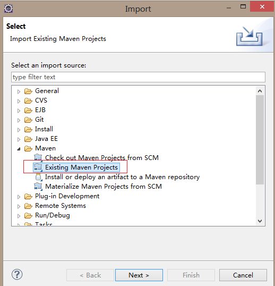
Task: Click the Check out Maven Projects icon
Action: point(38,158)
